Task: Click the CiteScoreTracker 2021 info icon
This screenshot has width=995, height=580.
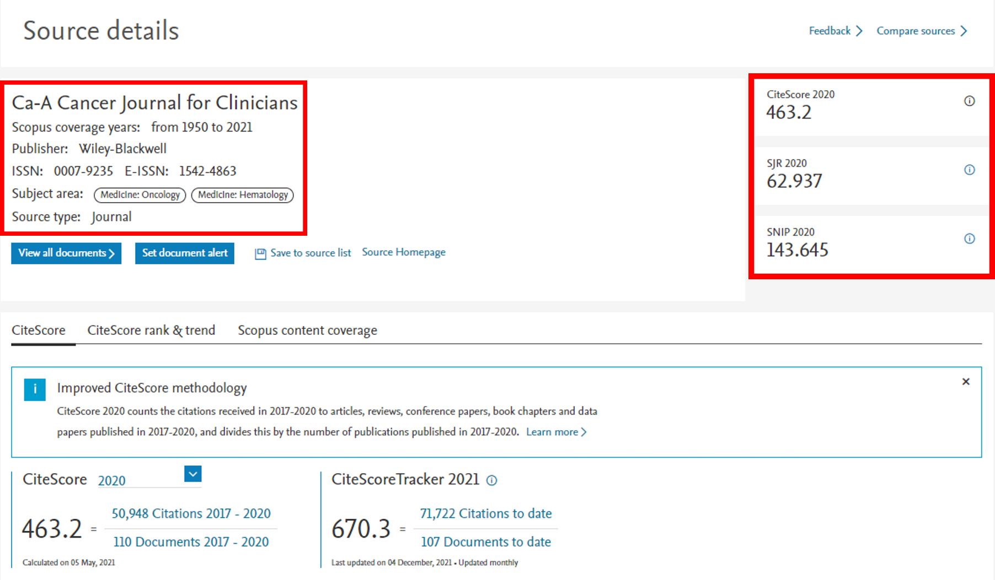Action: pyautogui.click(x=491, y=480)
